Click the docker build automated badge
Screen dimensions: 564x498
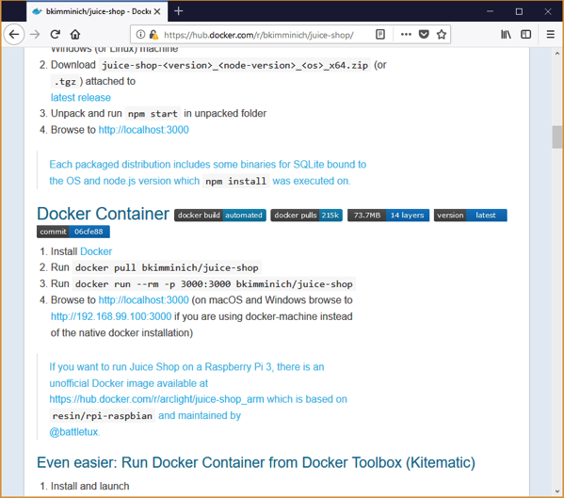[x=220, y=216]
